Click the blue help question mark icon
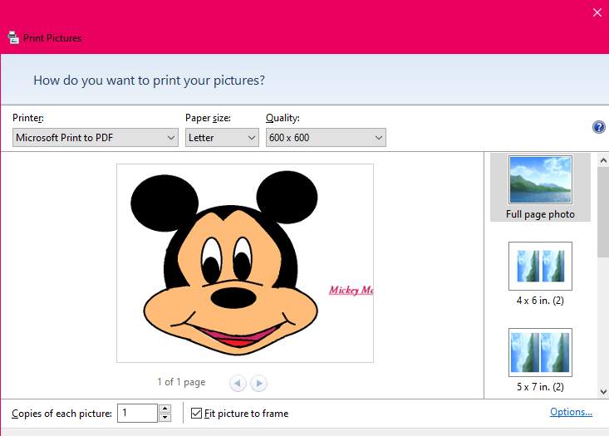This screenshot has width=609, height=436. point(598,127)
